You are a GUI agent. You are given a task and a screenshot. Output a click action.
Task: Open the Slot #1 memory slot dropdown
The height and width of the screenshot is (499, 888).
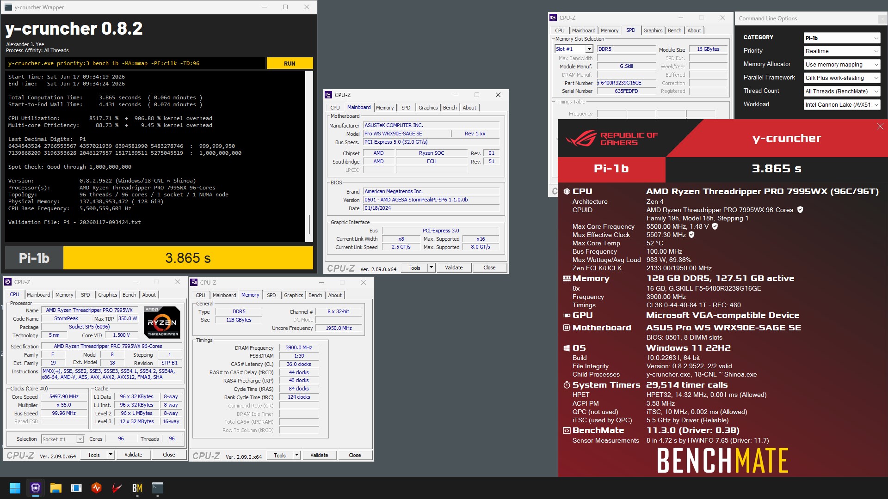(573, 49)
